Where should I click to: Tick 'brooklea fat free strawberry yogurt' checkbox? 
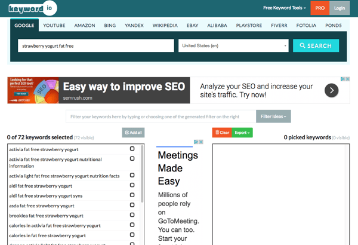(x=132, y=215)
